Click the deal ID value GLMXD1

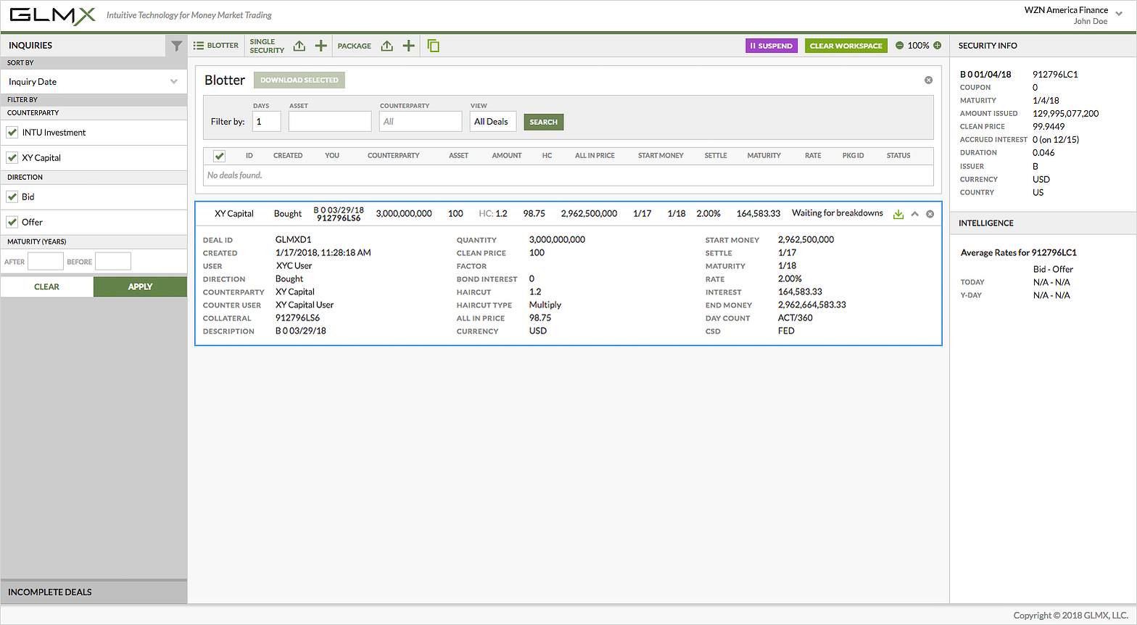point(294,240)
